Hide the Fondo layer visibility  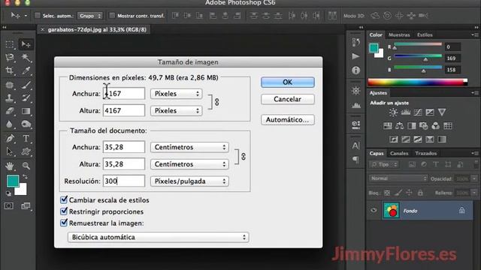[374, 210]
